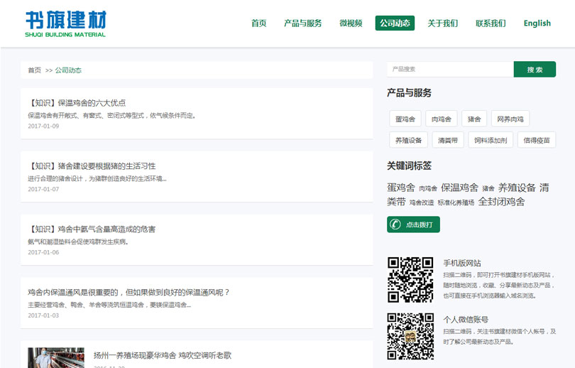Open article 保温鸡舍的六大优点
This screenshot has width=575, height=368.
point(77,103)
